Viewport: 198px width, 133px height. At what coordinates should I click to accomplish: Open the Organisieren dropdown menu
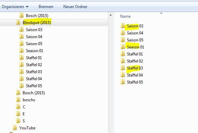tap(15, 7)
